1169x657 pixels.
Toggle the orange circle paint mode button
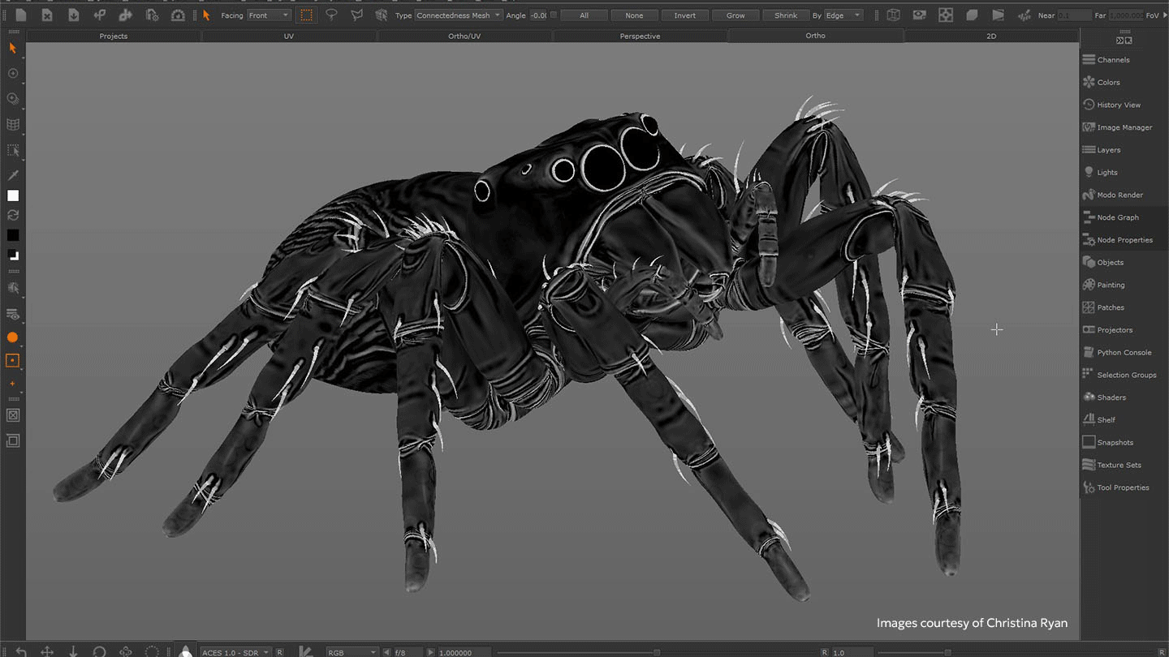pos(12,337)
